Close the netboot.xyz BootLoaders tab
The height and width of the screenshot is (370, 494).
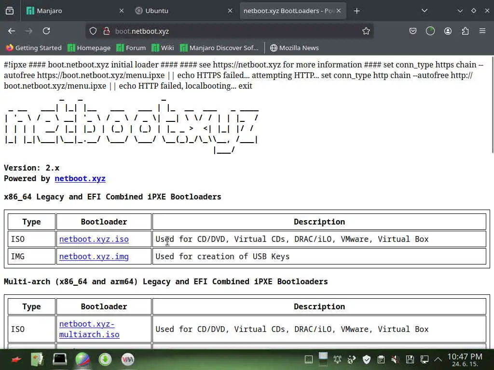tap(339, 11)
